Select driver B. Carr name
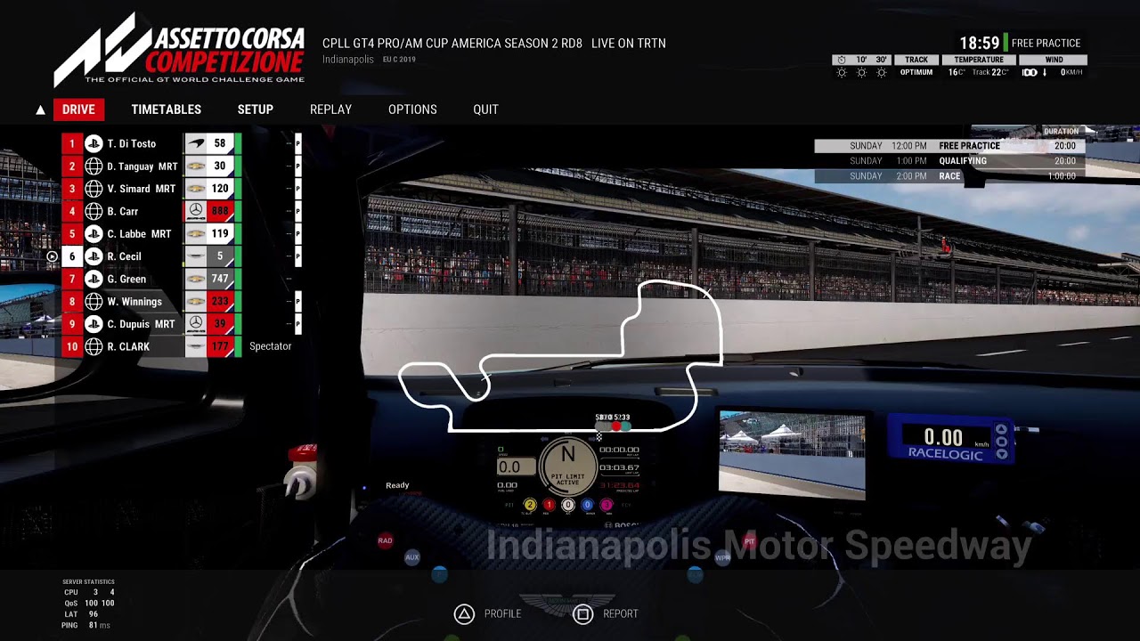Screen dimensions: 1140x641 click(x=123, y=212)
